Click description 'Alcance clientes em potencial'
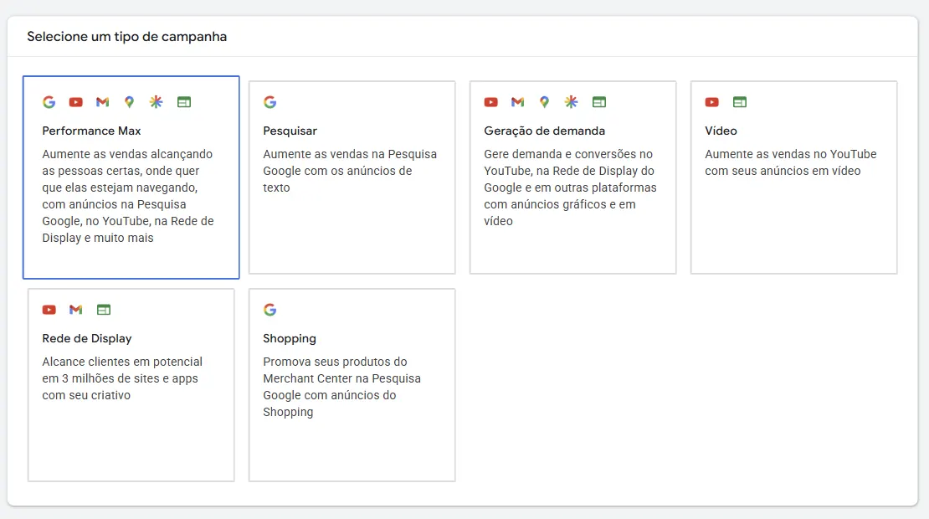This screenshot has height=519, width=929. pyautogui.click(x=122, y=378)
